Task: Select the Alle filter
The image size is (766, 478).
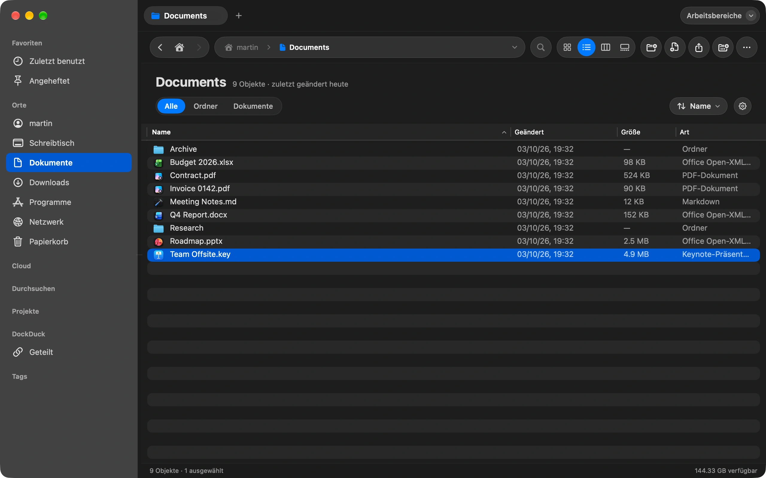Action: pyautogui.click(x=171, y=106)
